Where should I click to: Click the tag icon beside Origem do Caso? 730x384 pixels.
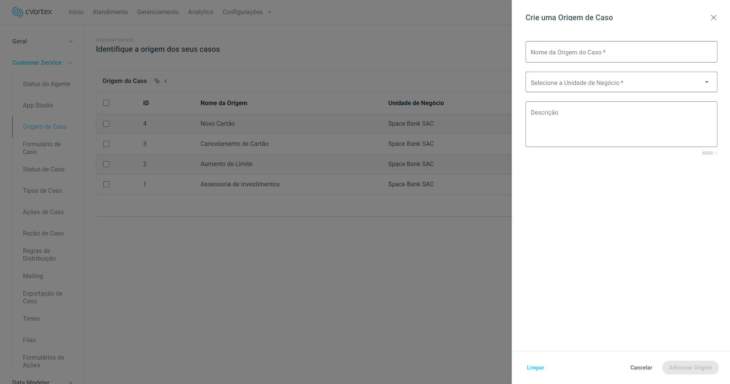point(157,81)
